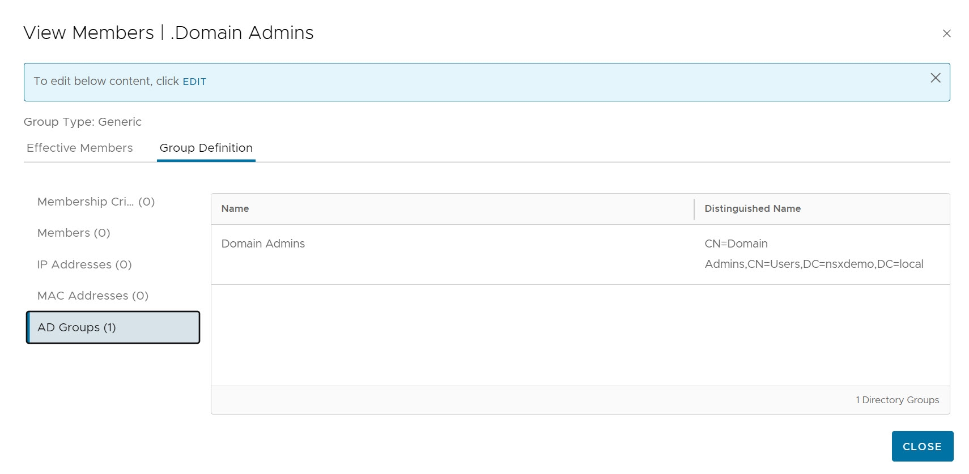Screen dimensions: 969x474
Task: Select the AD Groups (1) category
Action: pyautogui.click(x=113, y=327)
